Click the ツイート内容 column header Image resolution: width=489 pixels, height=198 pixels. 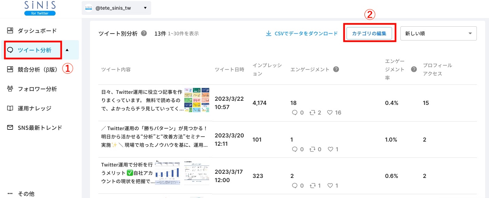coord(116,70)
